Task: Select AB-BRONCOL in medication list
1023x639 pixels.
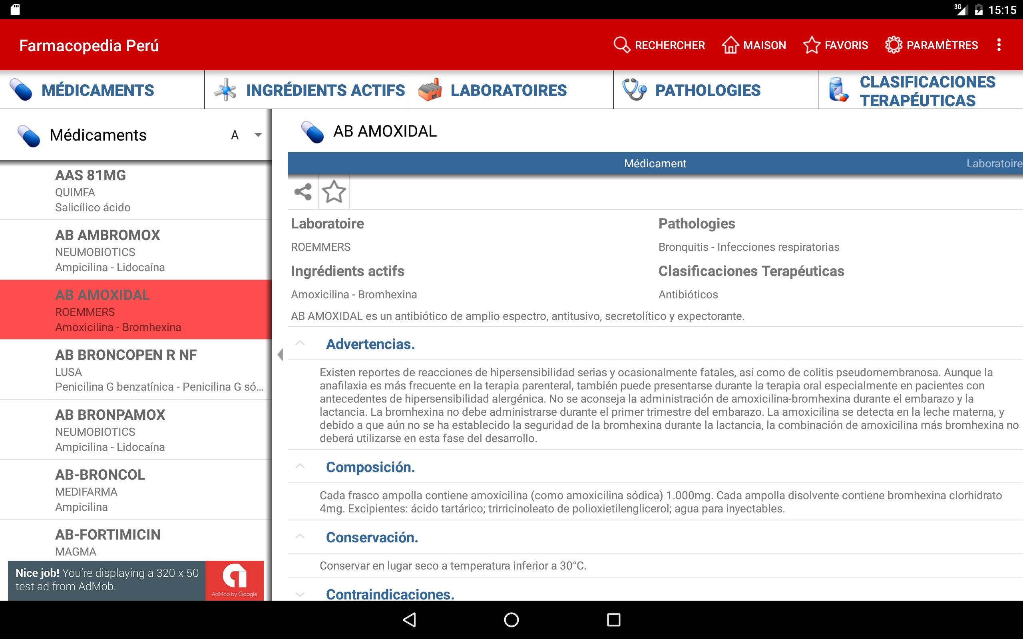Action: 135,490
